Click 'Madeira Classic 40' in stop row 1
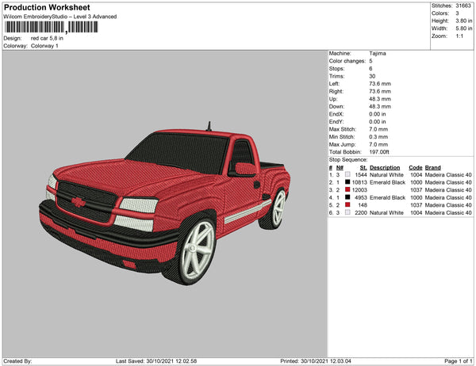Viewport: 476px width, 366px height. pos(448,174)
